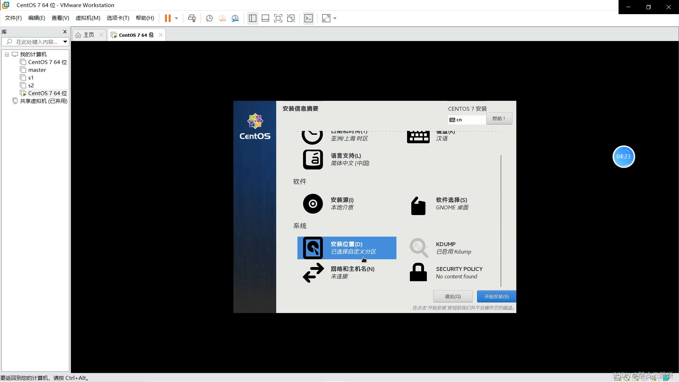Toggle the virtual machine console view
This screenshot has width=679, height=382.
coord(308,18)
